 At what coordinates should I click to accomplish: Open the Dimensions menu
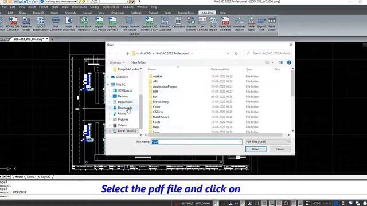[79, 7]
